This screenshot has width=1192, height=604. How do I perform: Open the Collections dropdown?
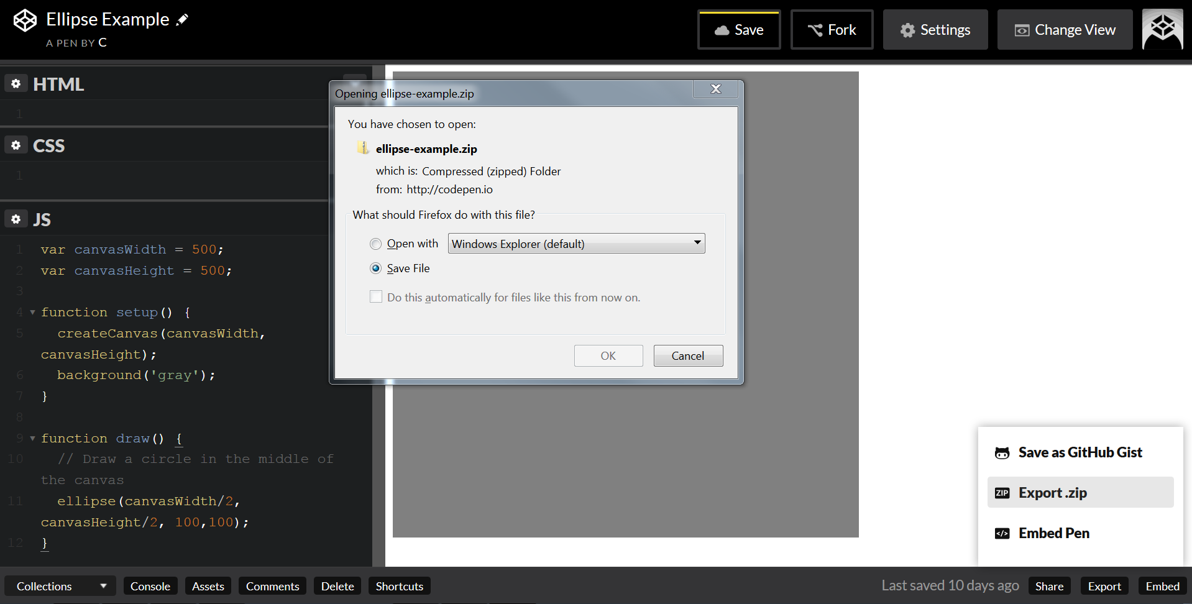click(x=61, y=586)
